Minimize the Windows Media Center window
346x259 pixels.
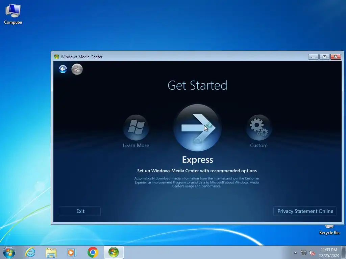tap(313, 57)
